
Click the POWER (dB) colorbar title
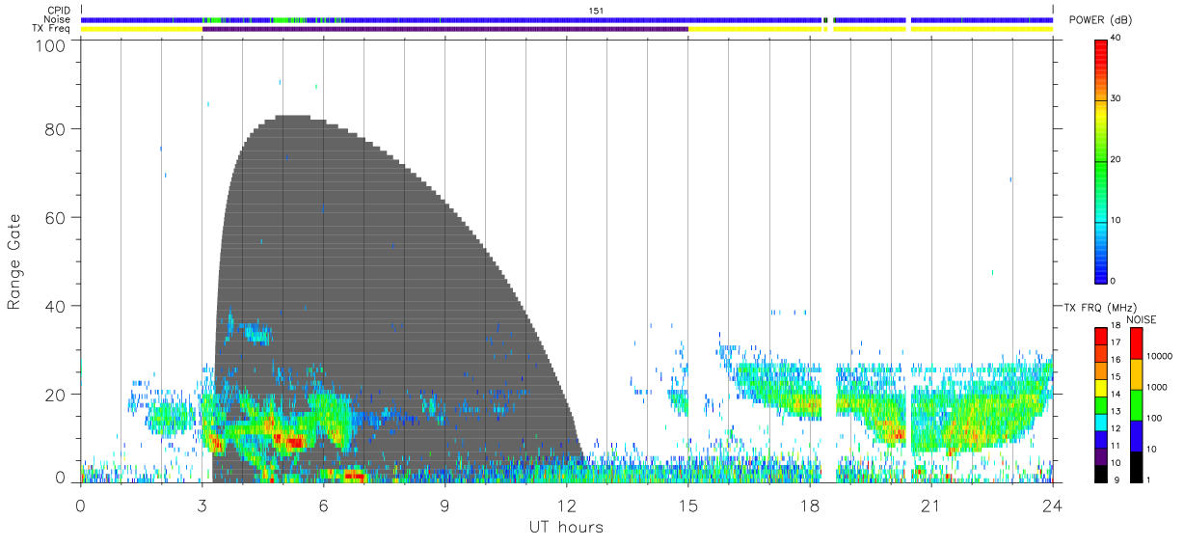(1100, 20)
